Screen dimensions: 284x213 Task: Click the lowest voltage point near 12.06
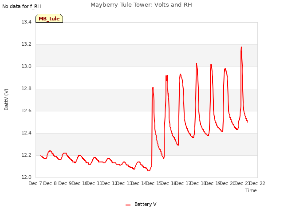click(149, 170)
